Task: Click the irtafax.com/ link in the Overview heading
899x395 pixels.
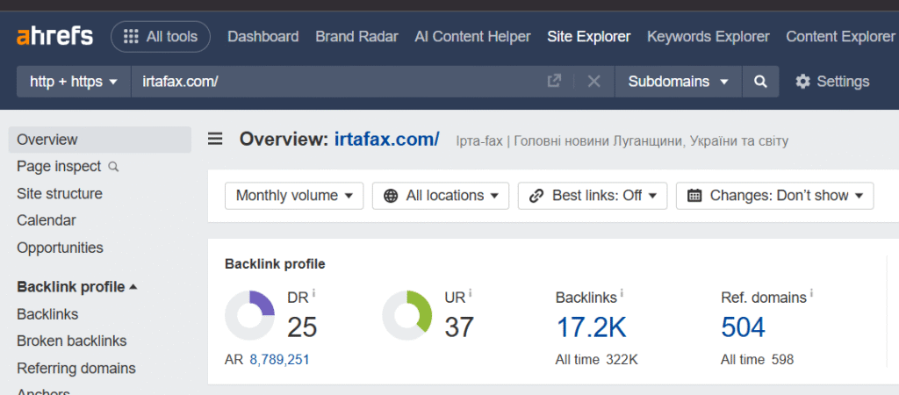Action: (387, 139)
